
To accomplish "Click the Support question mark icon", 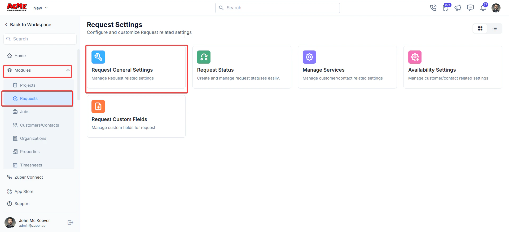I will (10, 204).
